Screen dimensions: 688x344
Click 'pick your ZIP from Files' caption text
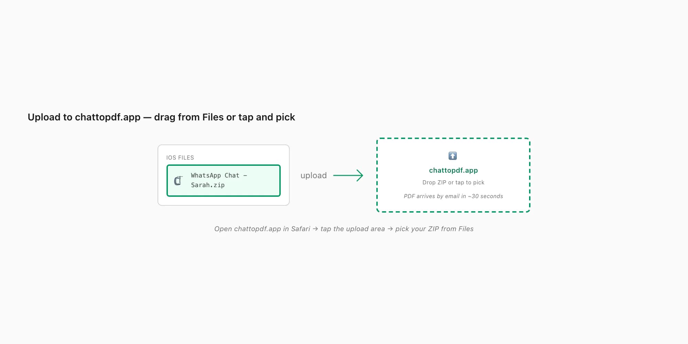(x=434, y=229)
